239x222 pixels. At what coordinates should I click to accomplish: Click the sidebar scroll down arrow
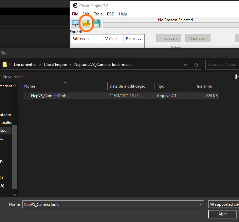point(14,194)
